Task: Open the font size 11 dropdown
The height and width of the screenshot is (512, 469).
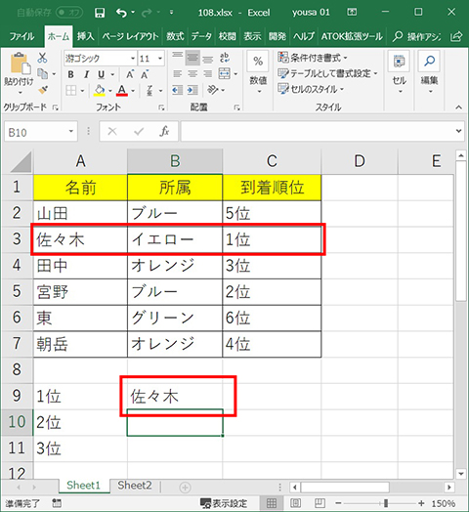Action: pyautogui.click(x=160, y=59)
